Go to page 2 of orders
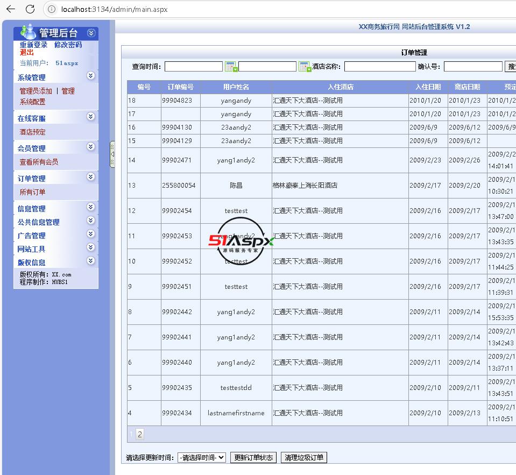516x475 pixels. 139,434
